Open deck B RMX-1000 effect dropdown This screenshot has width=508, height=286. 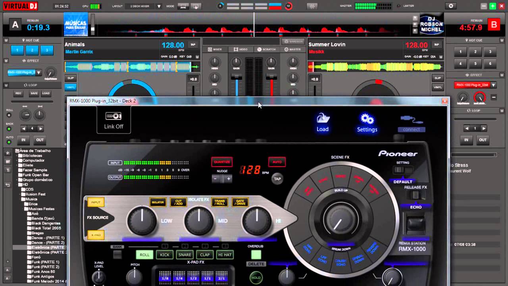[493, 85]
